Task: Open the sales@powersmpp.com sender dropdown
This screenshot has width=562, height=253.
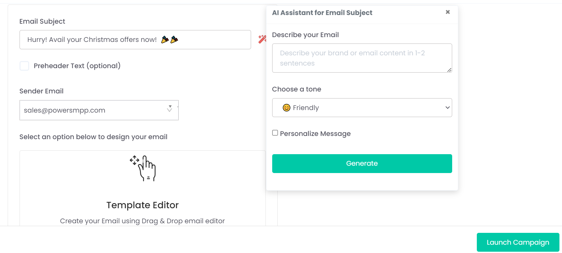Action: point(99,110)
